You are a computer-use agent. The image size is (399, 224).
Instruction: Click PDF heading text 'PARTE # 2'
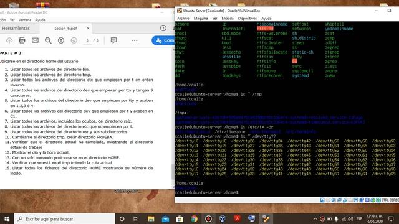point(11,53)
